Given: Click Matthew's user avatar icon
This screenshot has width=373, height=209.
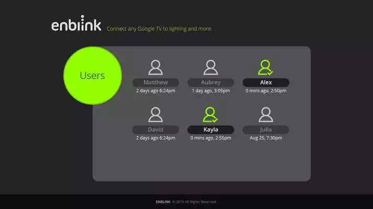Looking at the screenshot, I should [x=156, y=67].
